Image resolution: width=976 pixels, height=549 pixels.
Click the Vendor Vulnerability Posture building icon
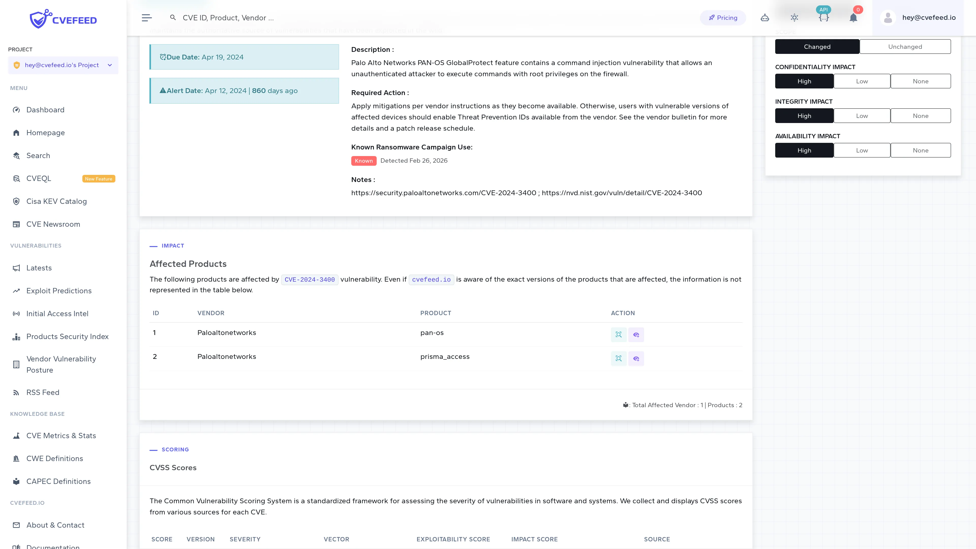[16, 364]
